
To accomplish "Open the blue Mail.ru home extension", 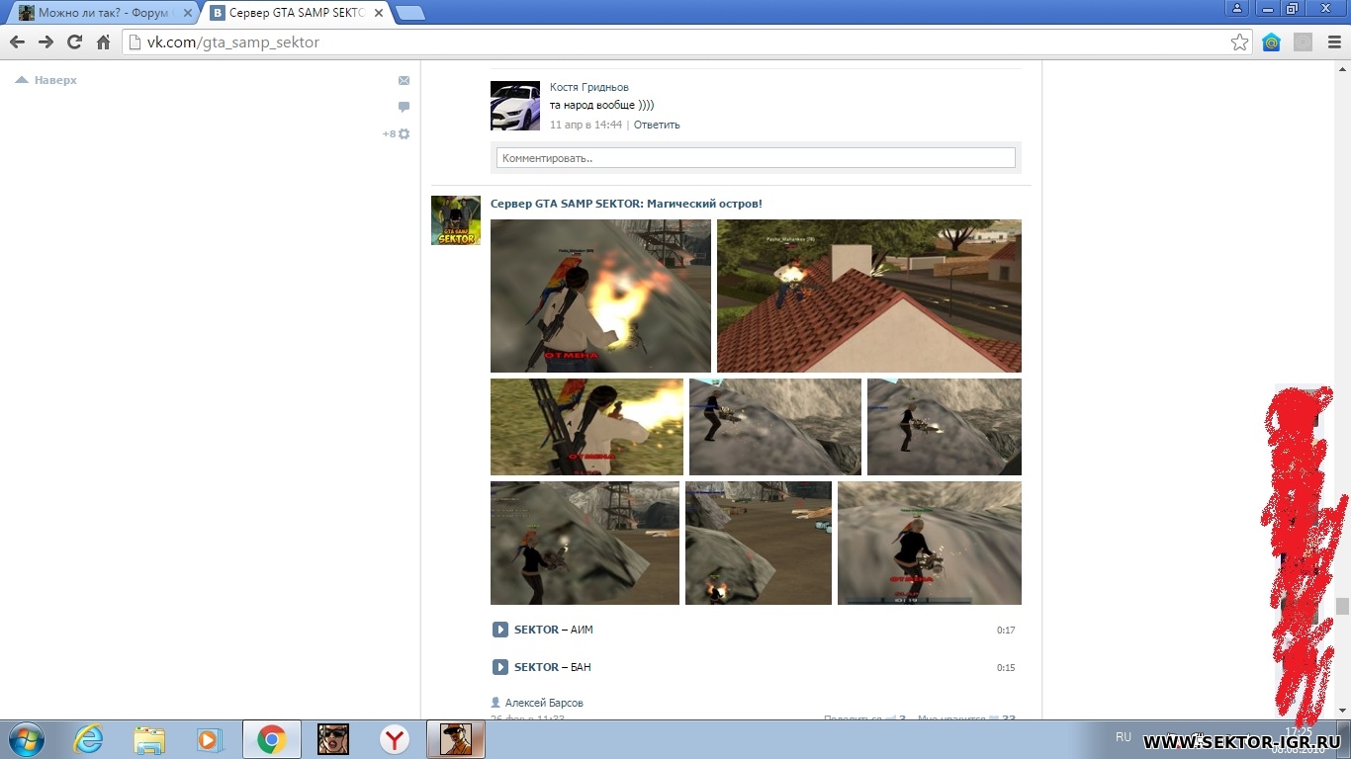I will 1272,42.
